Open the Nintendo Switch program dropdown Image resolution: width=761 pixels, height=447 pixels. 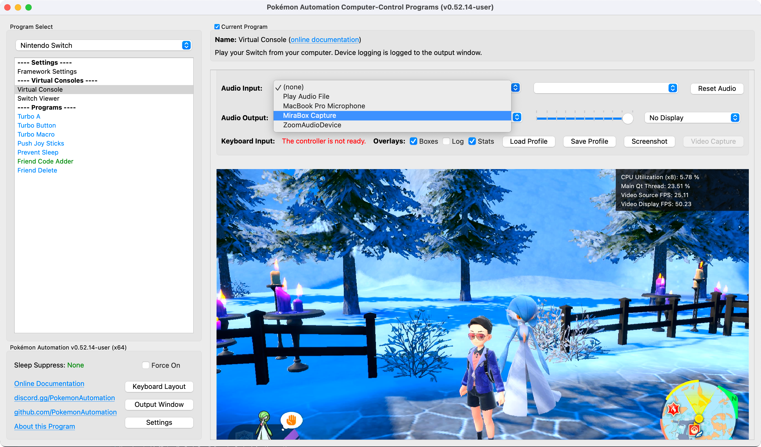coord(104,45)
